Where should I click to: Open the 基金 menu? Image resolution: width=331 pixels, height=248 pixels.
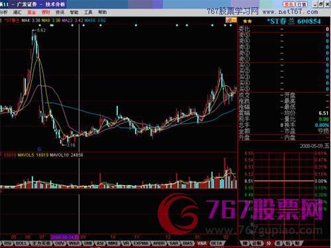(32, 13)
